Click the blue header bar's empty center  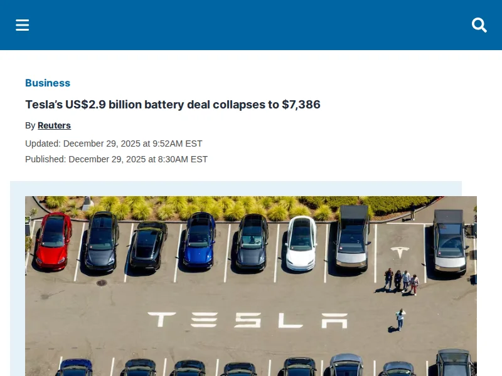251,25
